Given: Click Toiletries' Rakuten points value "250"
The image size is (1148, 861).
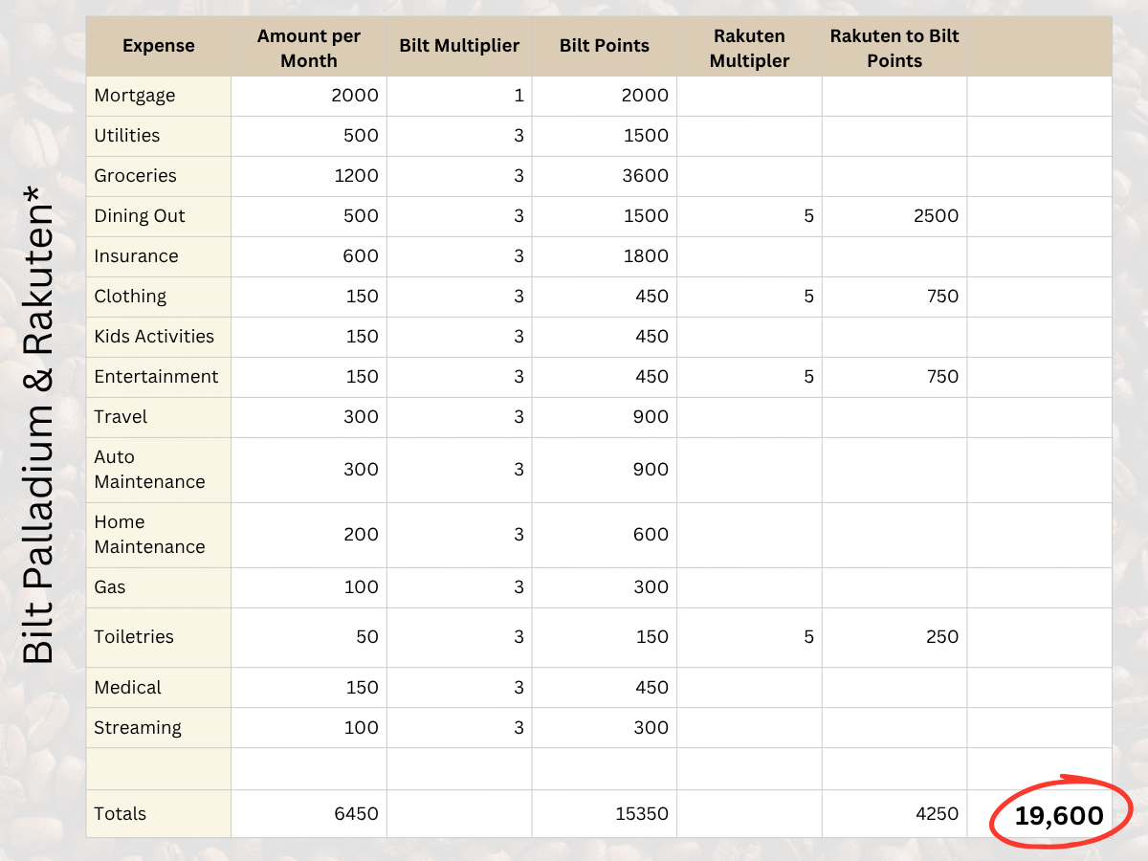Looking at the screenshot, I should tap(941, 637).
